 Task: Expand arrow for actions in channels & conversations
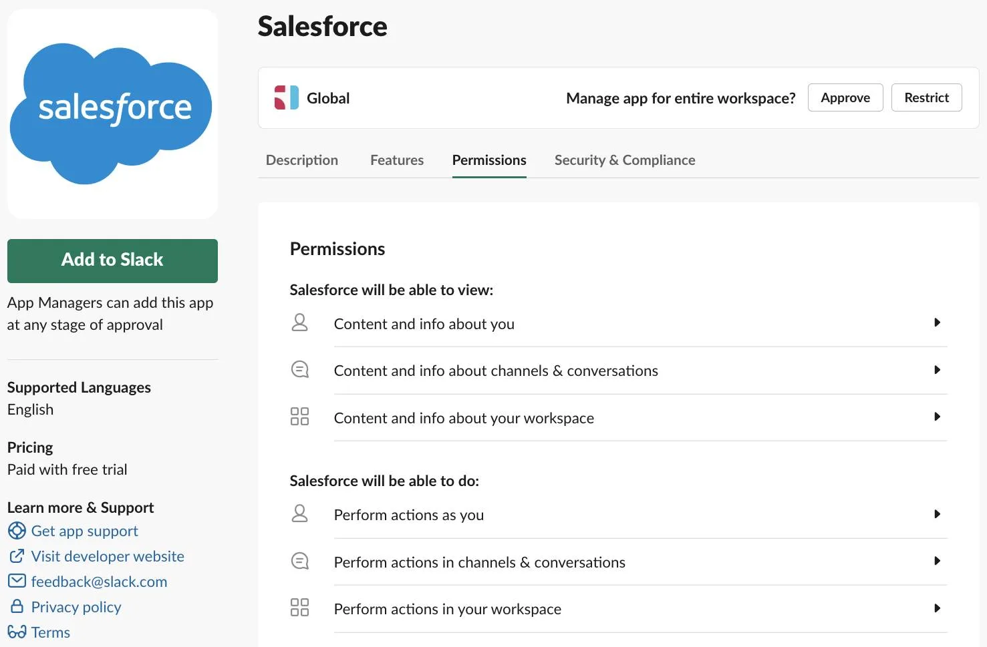coord(937,561)
